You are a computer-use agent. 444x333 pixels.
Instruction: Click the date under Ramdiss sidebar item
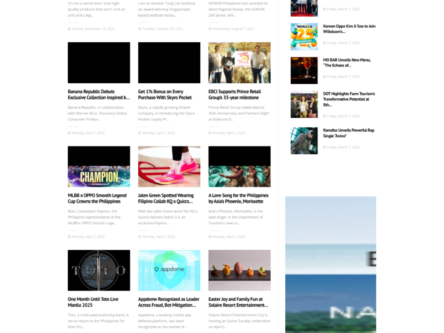[341, 147]
